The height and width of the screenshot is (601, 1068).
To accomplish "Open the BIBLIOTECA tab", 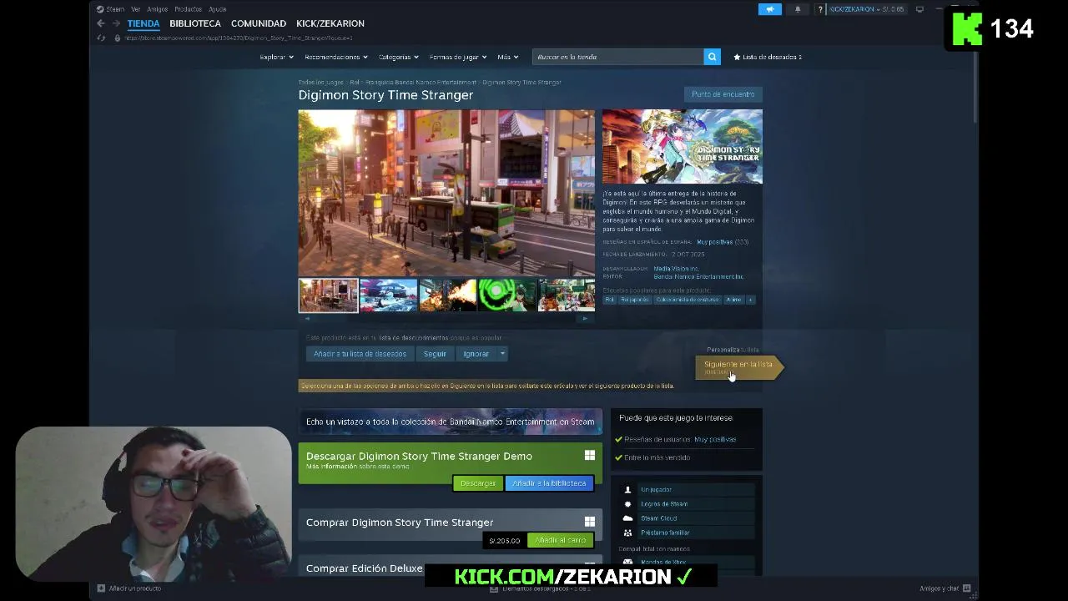I will pos(195,23).
